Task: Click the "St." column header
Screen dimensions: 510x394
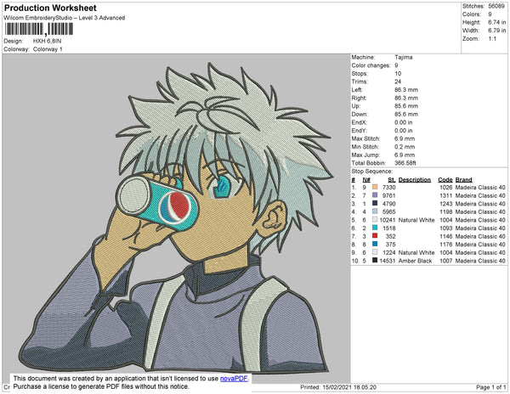Action: (x=392, y=180)
